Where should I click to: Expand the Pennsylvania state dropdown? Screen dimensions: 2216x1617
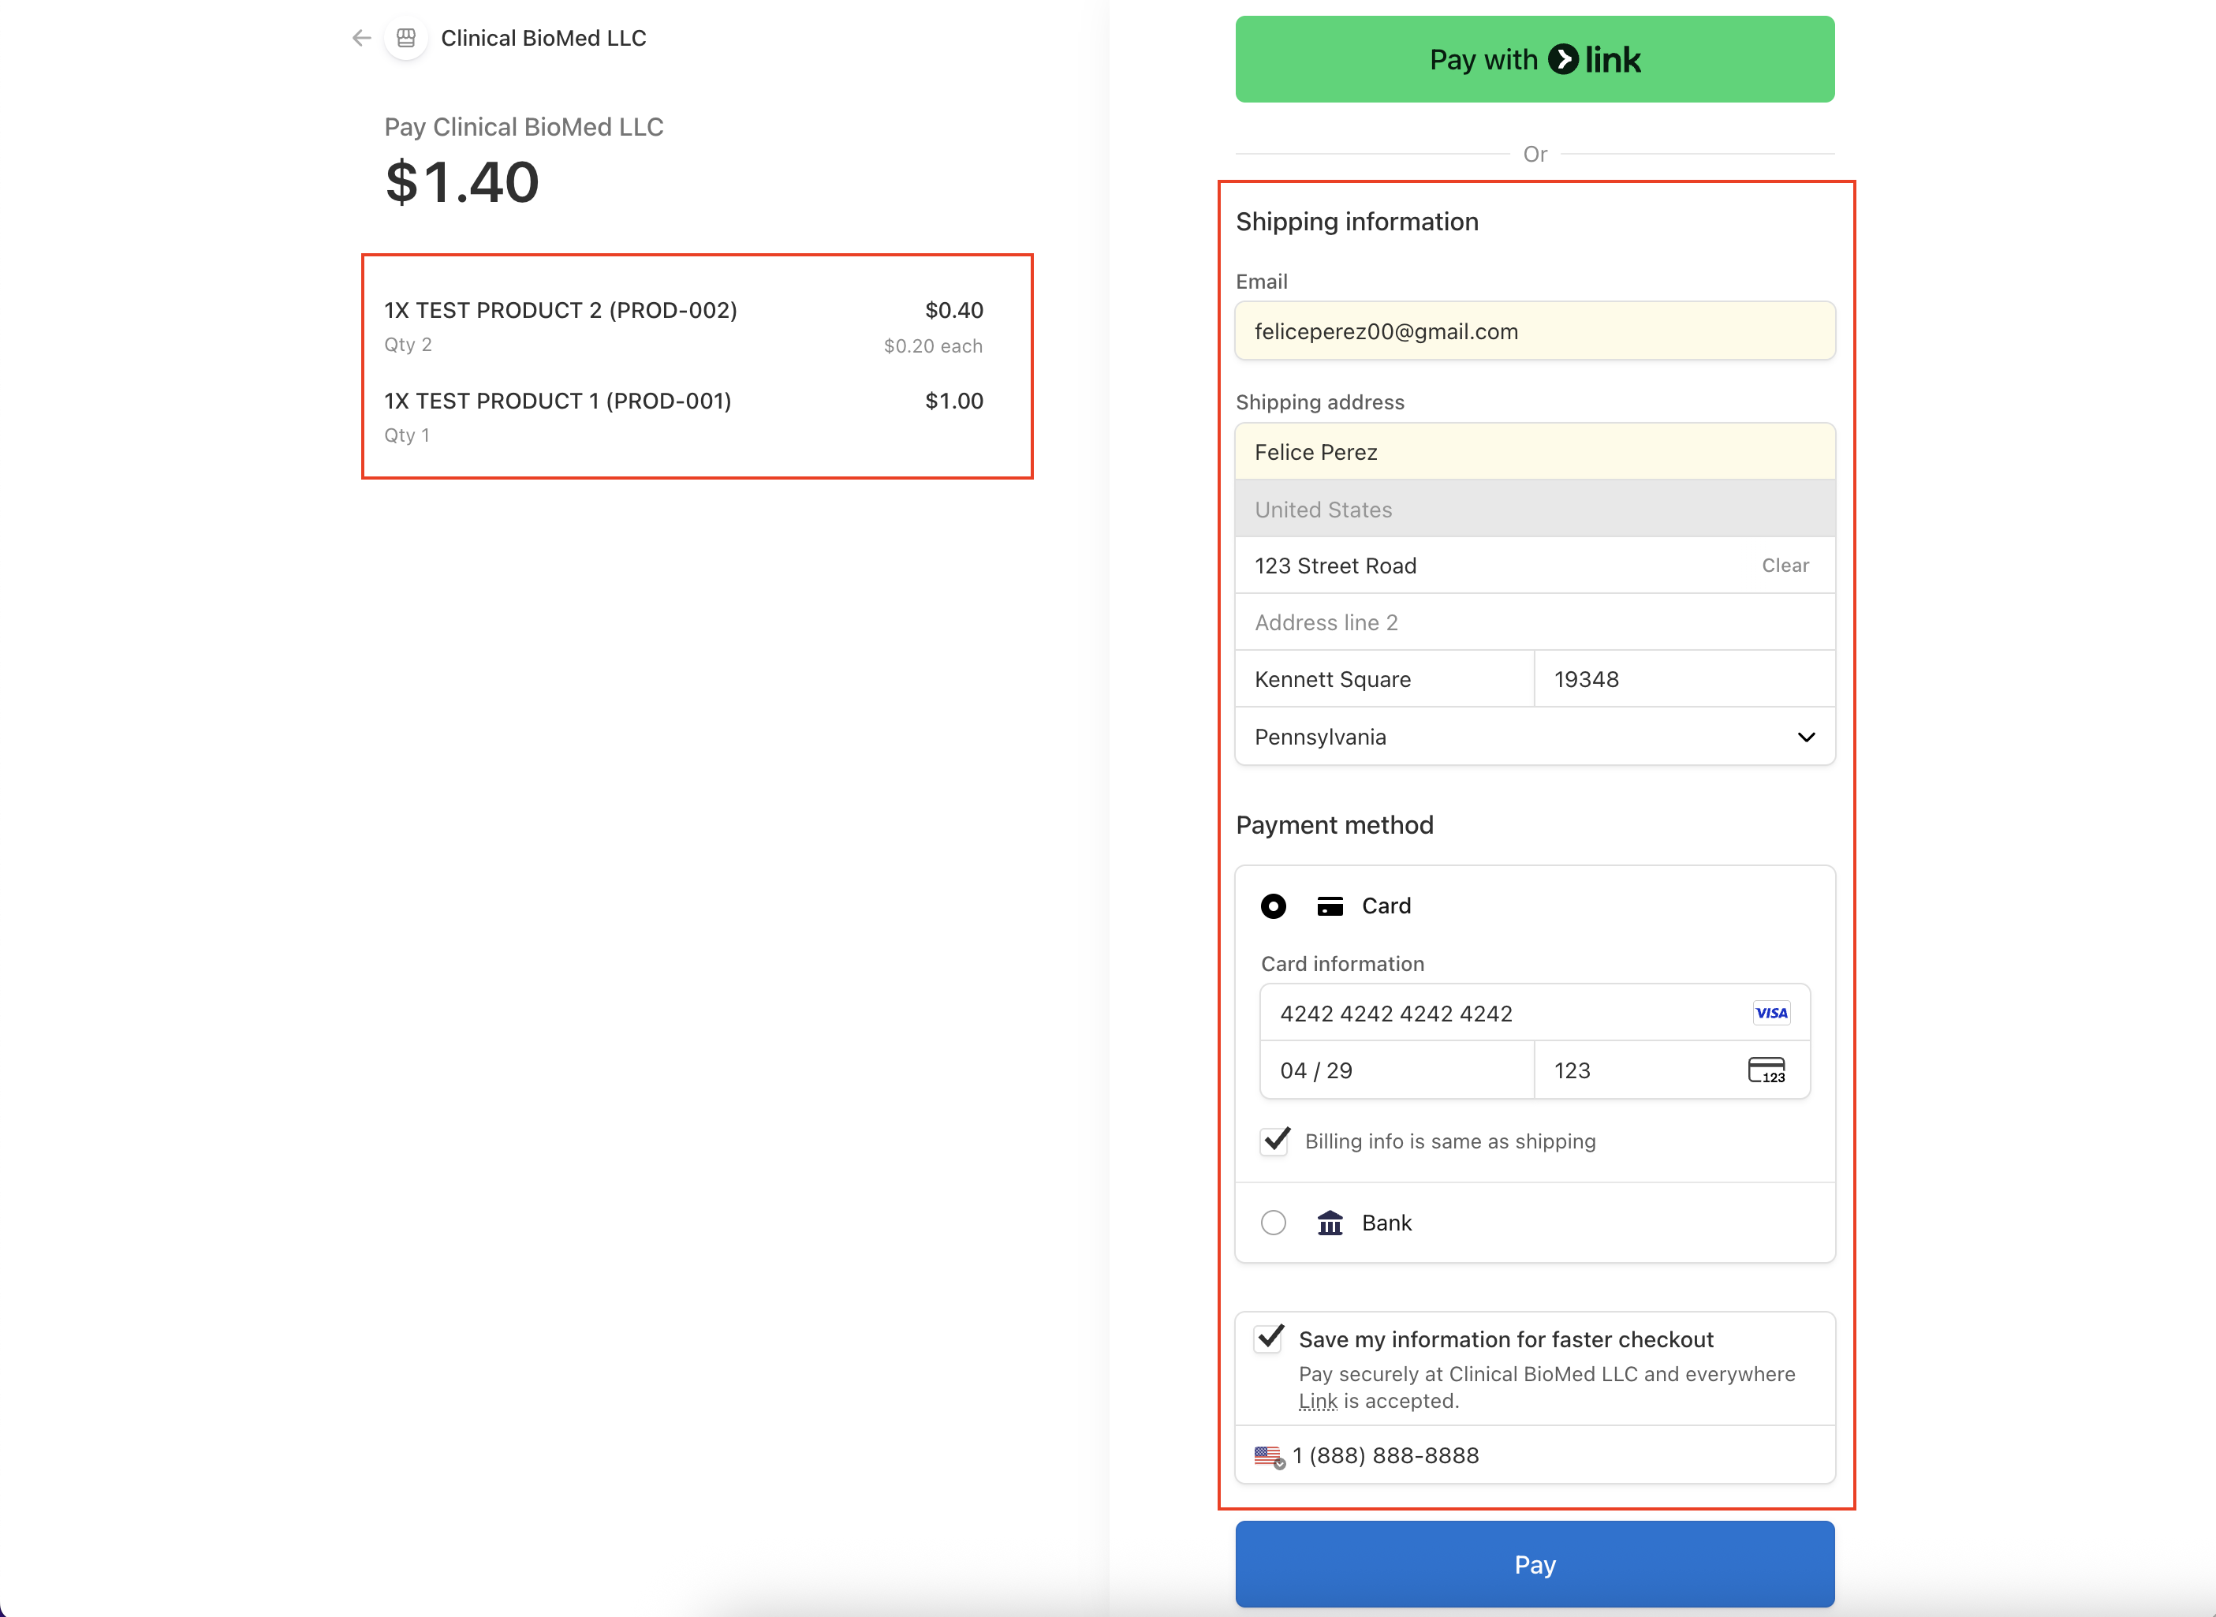click(1534, 737)
